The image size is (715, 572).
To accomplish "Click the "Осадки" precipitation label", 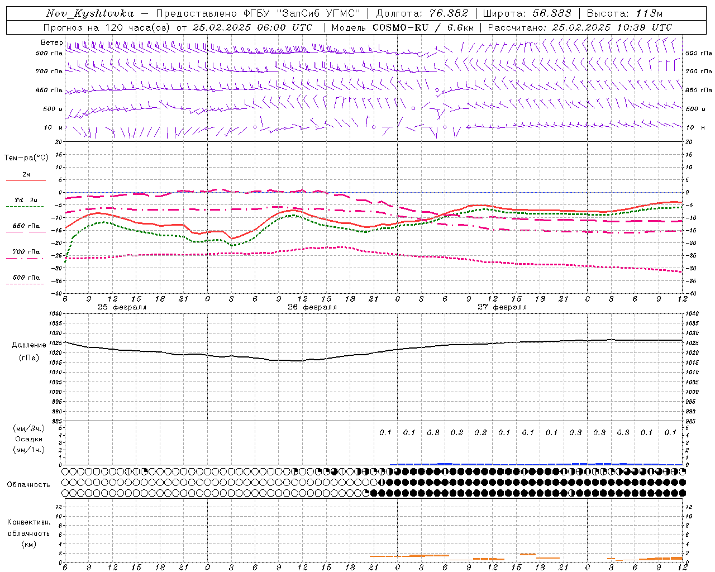I will [x=29, y=439].
